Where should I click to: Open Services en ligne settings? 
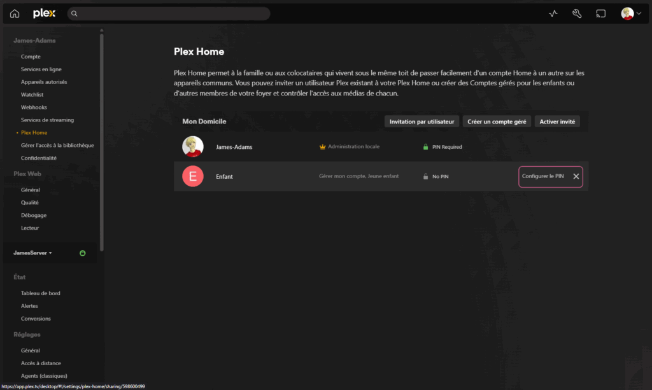[41, 69]
